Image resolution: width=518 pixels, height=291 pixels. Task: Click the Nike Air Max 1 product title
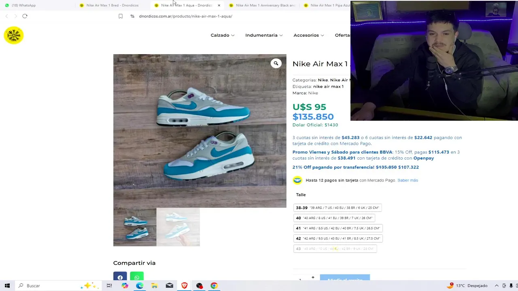pyautogui.click(x=321, y=64)
